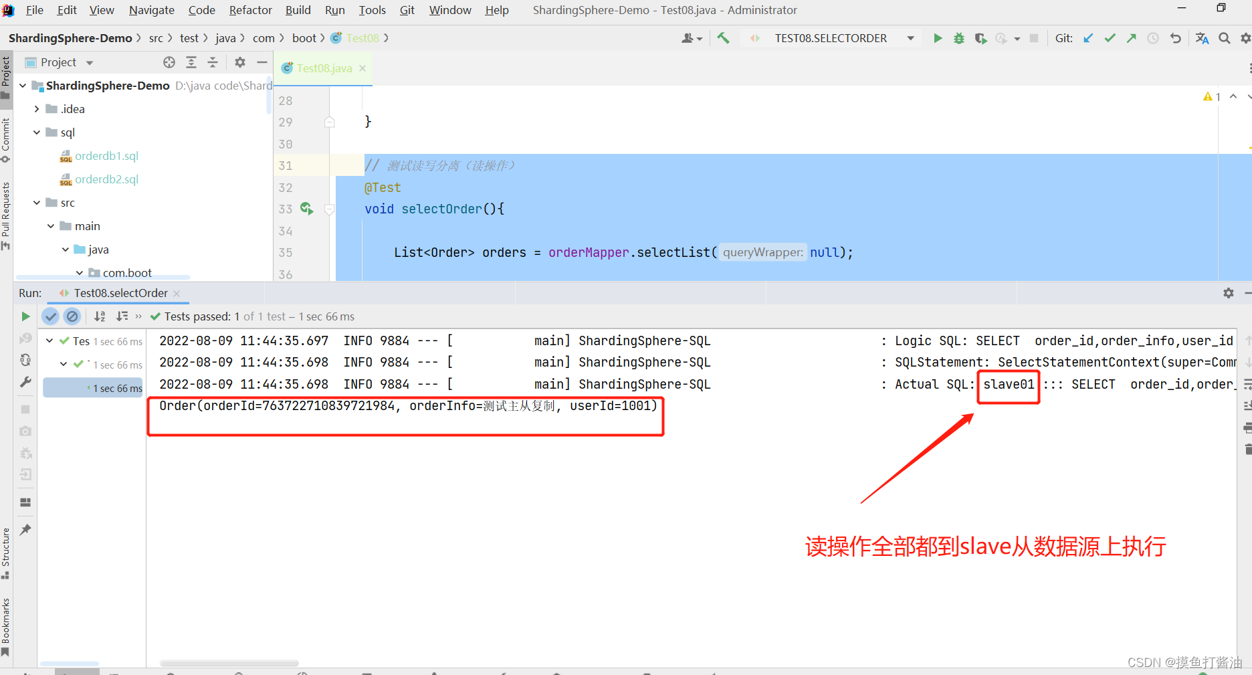
Task: Start debugging with the bug icon
Action: (x=959, y=38)
